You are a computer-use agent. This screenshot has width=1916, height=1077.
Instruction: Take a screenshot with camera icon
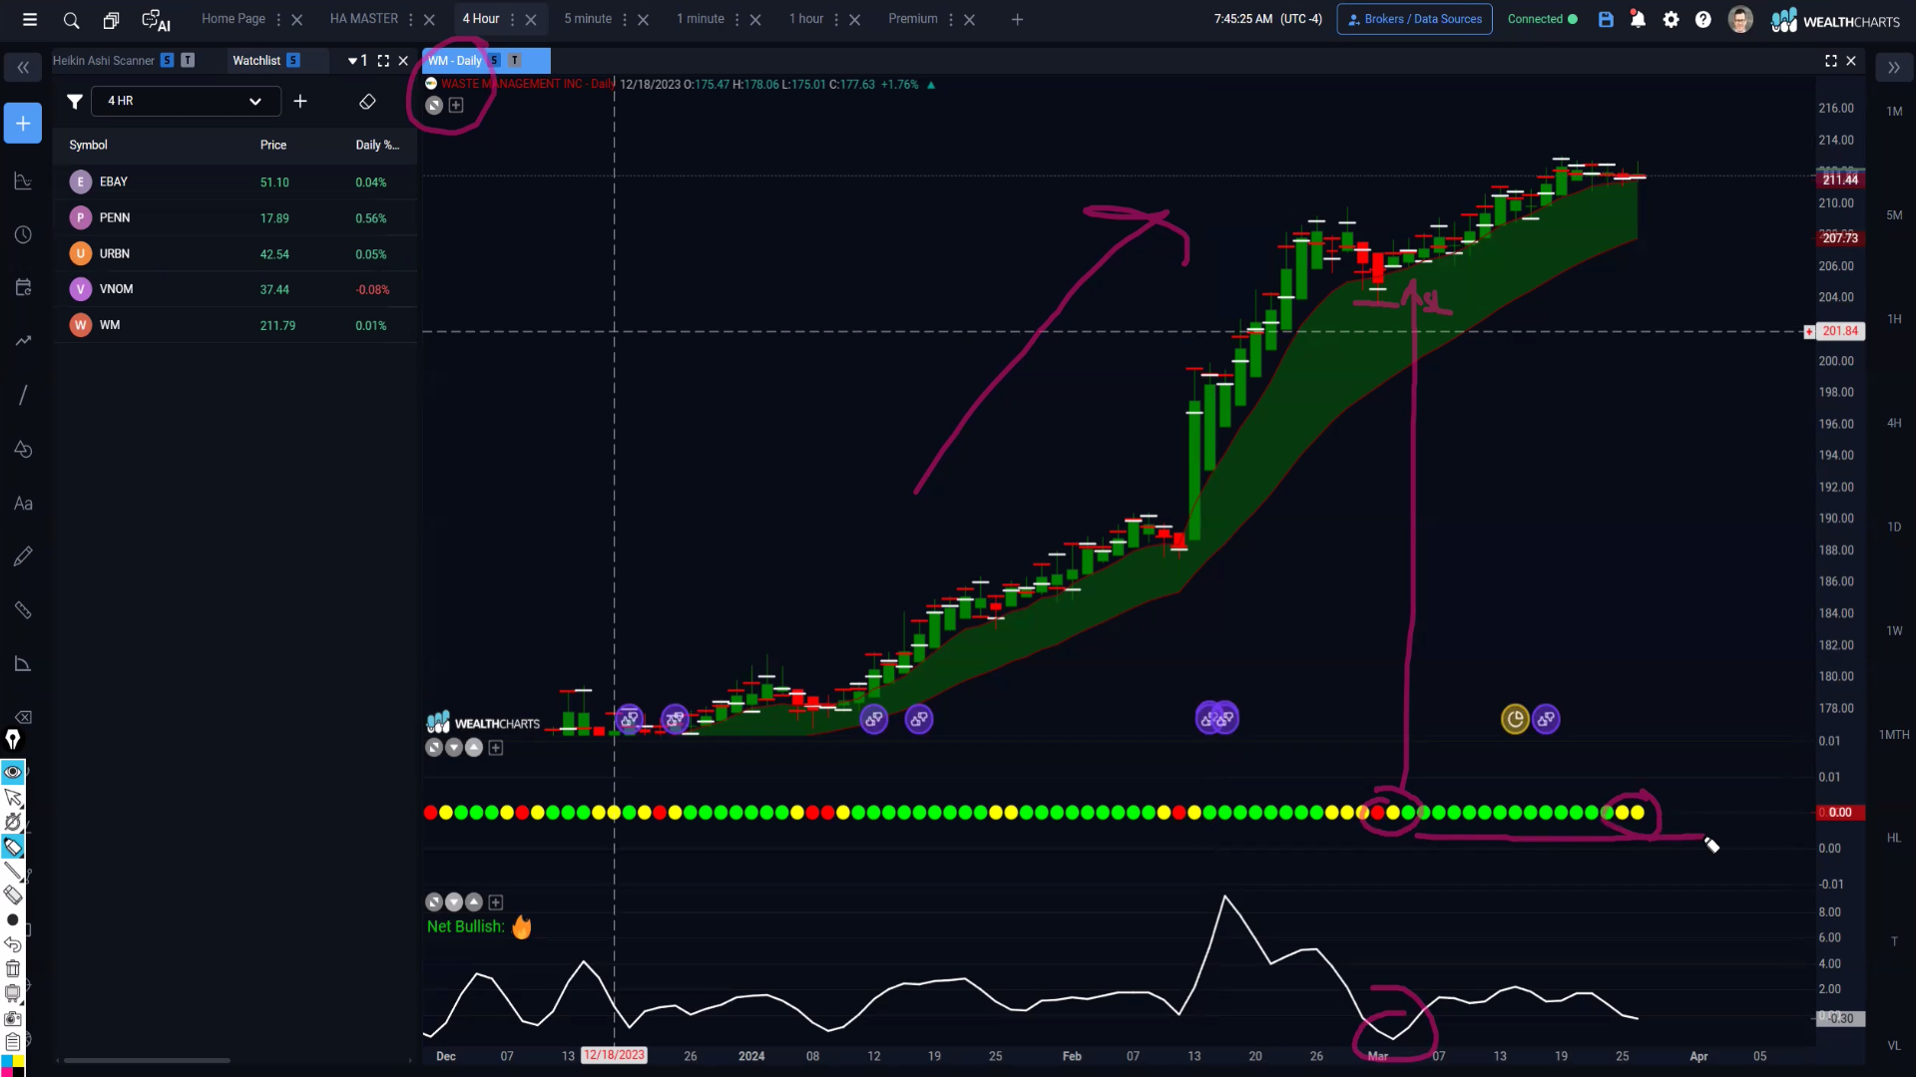[13, 1018]
